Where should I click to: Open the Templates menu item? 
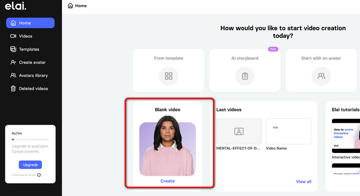[x=29, y=49]
